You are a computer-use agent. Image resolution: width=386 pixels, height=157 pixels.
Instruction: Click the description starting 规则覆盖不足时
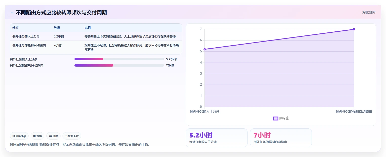132,48
